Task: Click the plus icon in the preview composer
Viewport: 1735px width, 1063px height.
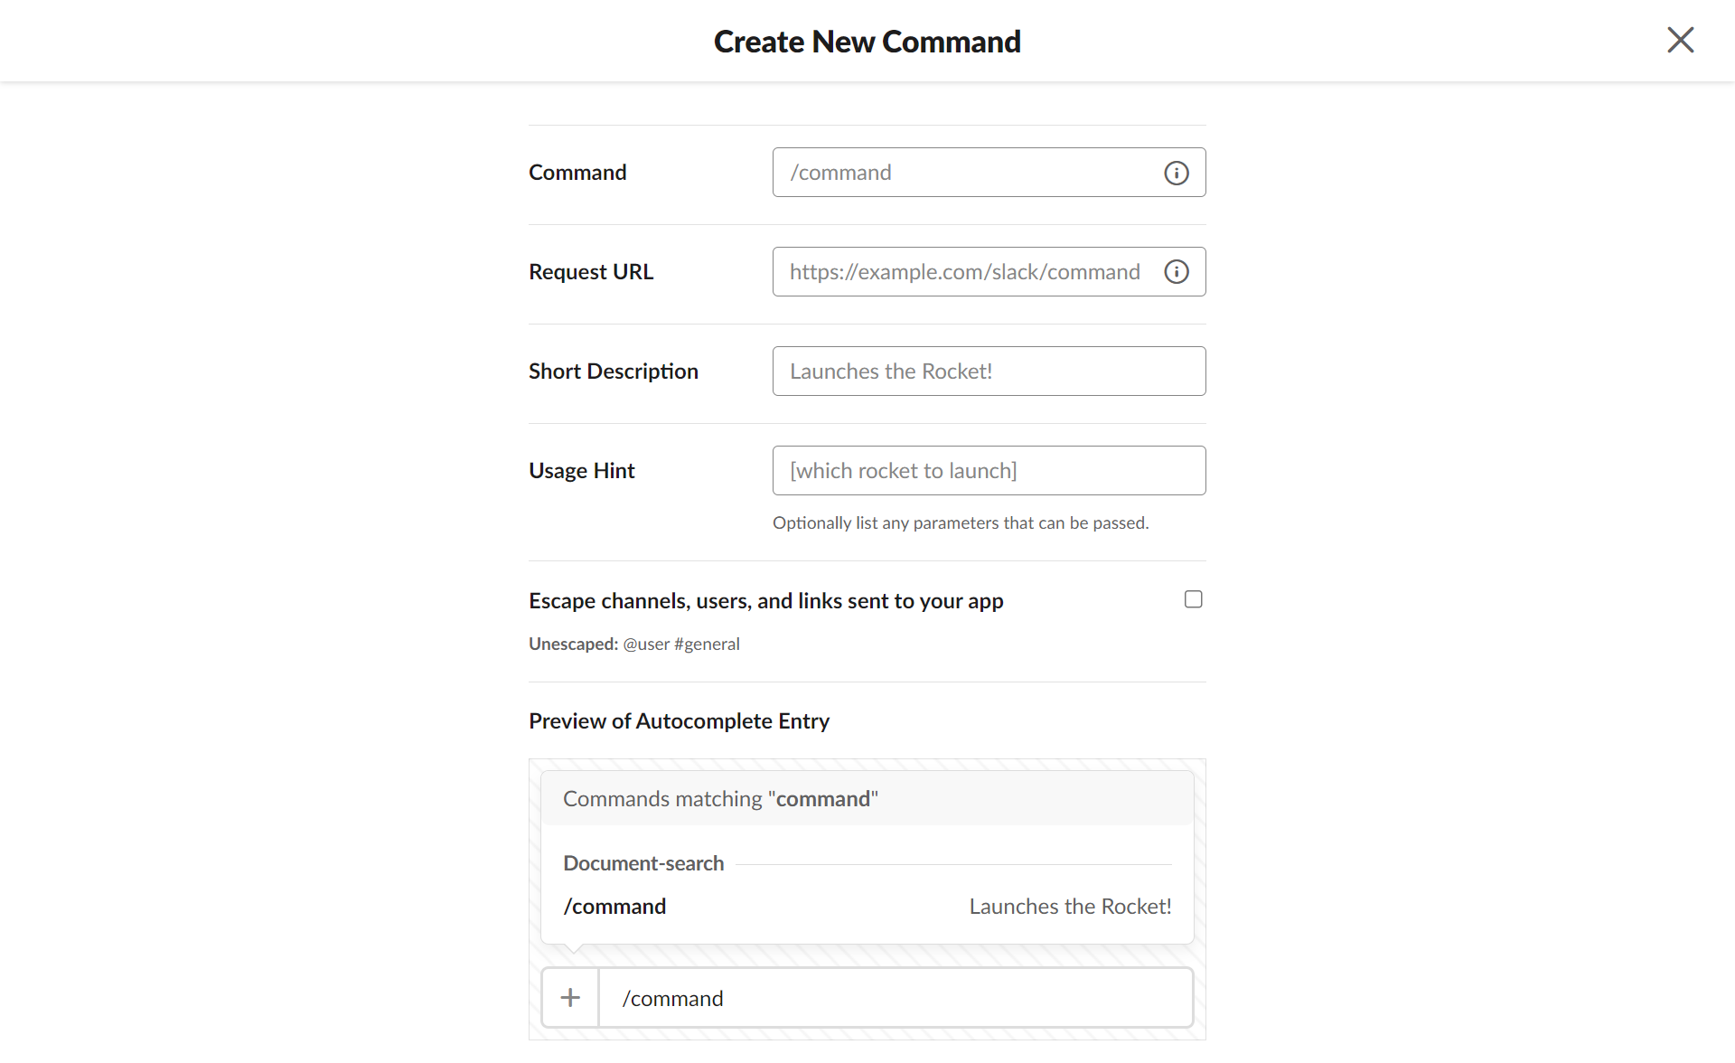Action: (x=570, y=998)
